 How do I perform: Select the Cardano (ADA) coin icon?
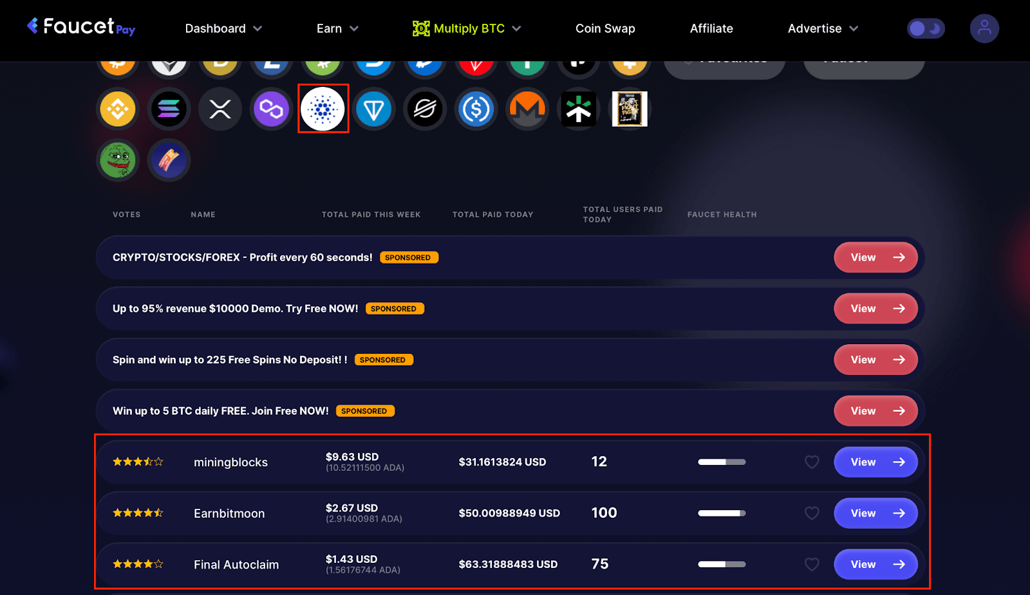pyautogui.click(x=323, y=109)
